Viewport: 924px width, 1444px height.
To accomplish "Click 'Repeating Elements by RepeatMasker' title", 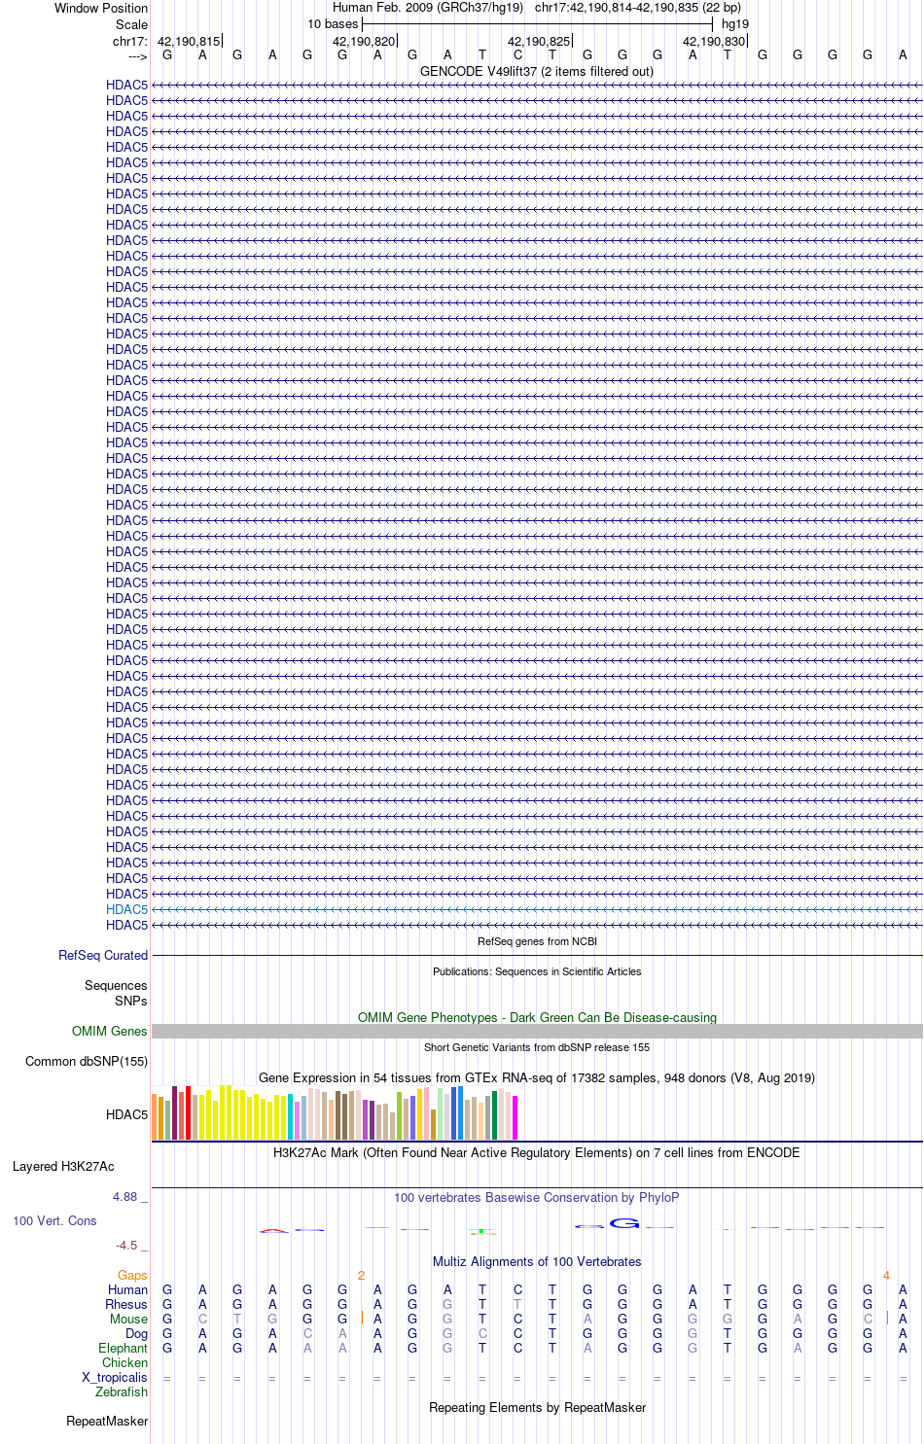I will (x=537, y=1407).
